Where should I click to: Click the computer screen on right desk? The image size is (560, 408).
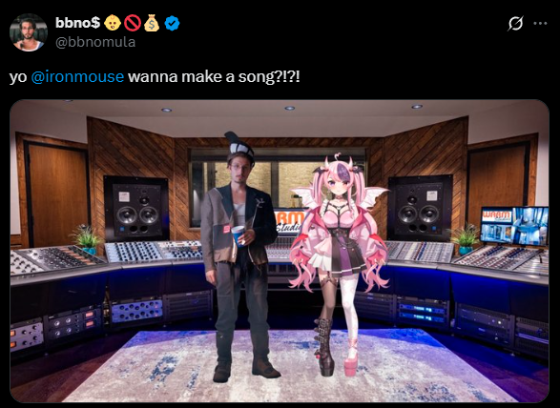point(514,226)
